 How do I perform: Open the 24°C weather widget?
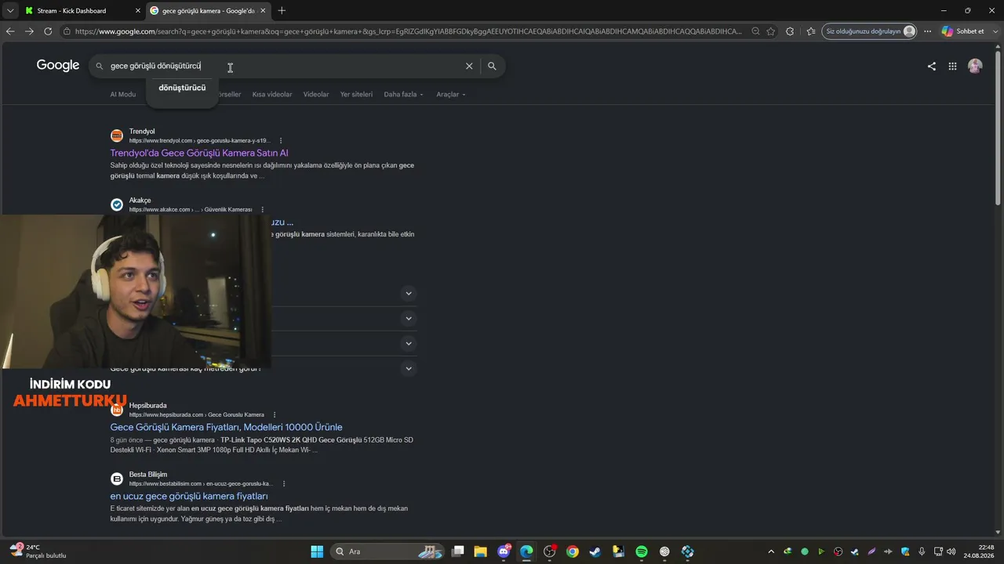(38, 551)
